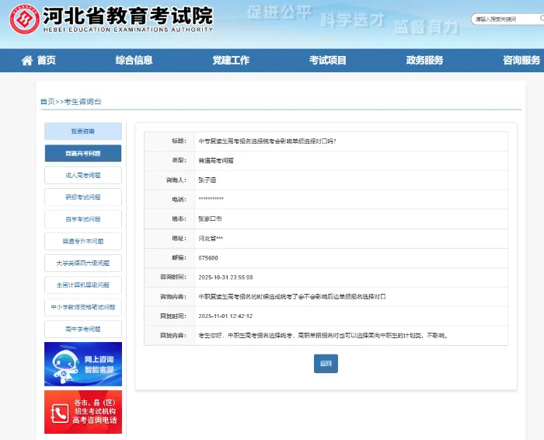
Task: Click the 回复内容: row label
Action: 173,335
